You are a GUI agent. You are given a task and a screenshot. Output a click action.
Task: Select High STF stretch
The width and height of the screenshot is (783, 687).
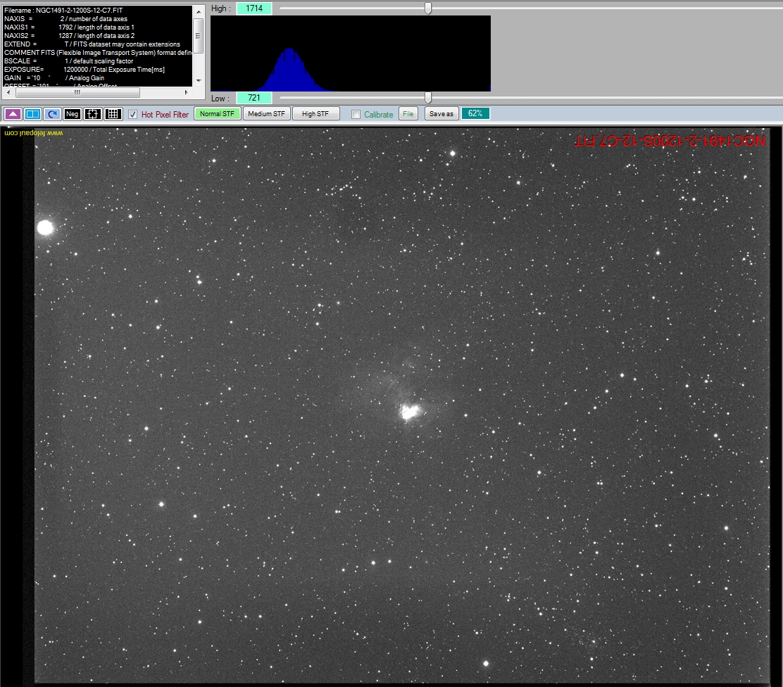click(x=315, y=114)
